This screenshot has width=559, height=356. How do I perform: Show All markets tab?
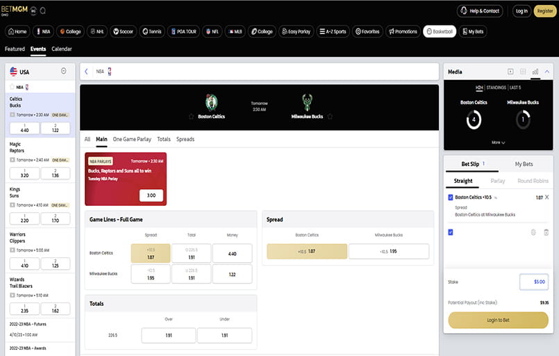point(87,139)
